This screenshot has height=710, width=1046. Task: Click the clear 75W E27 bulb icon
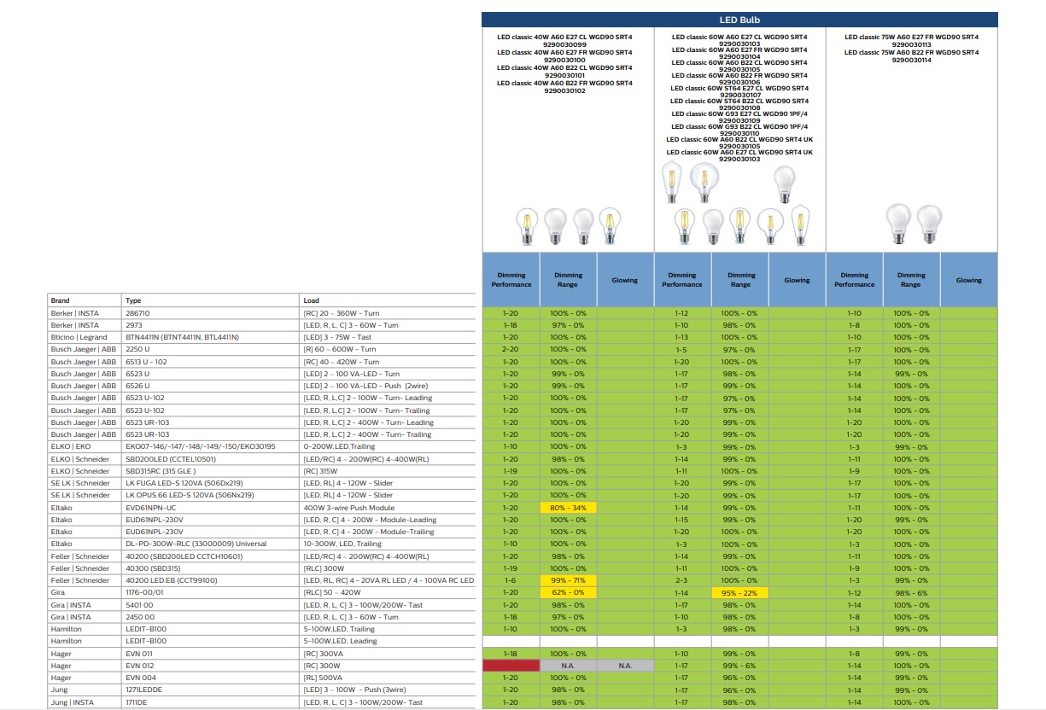click(929, 224)
